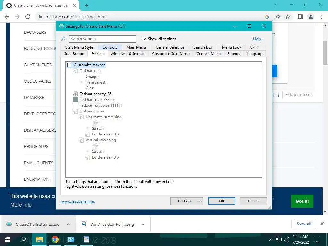Click the Taskbar texture setting icon
Screen dimensions: 328x246
pyautogui.click(x=75, y=111)
